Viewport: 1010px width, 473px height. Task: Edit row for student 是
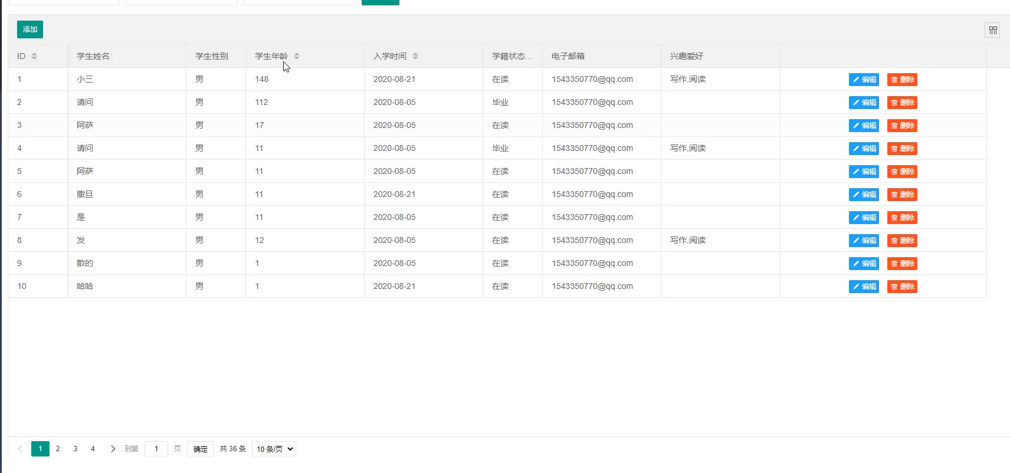(x=864, y=218)
